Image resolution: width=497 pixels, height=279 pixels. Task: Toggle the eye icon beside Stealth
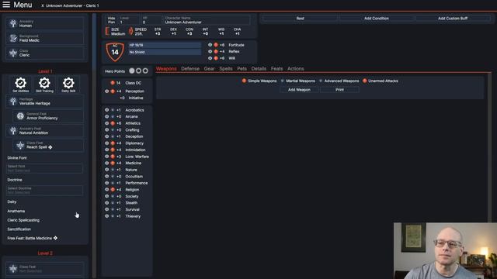click(x=107, y=203)
